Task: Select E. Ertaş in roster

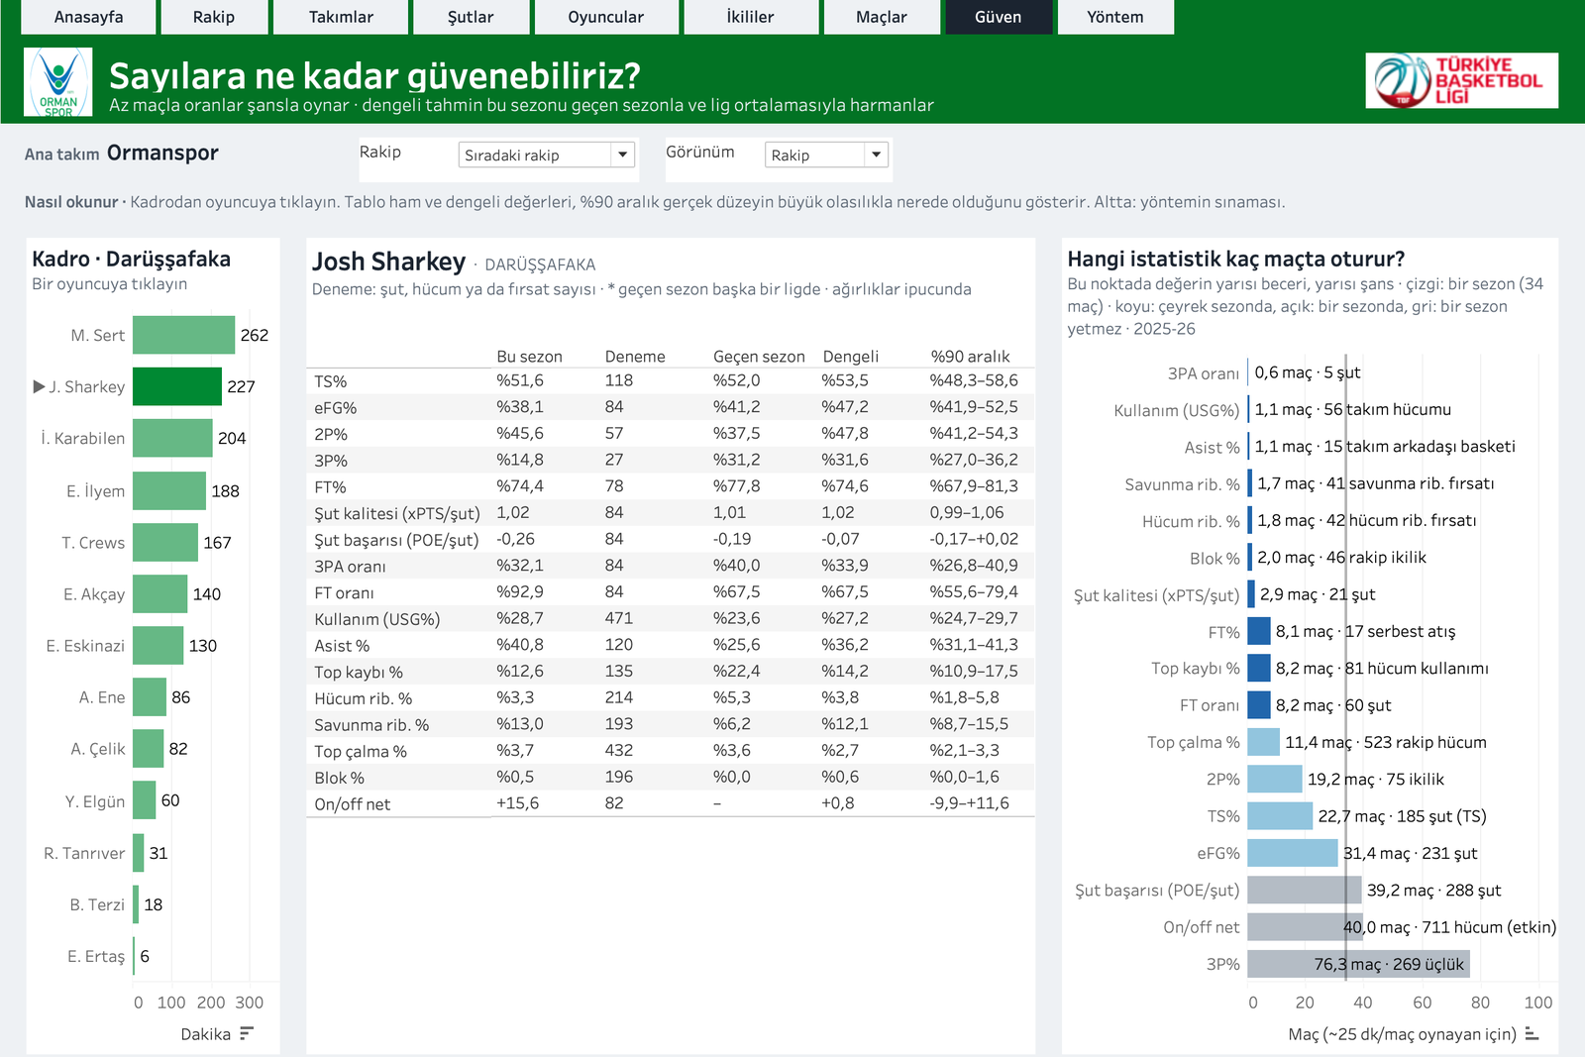Action: tap(134, 955)
